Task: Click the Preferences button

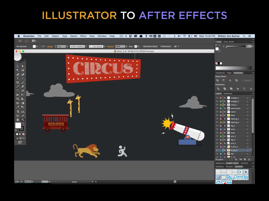Action: click(x=166, y=47)
